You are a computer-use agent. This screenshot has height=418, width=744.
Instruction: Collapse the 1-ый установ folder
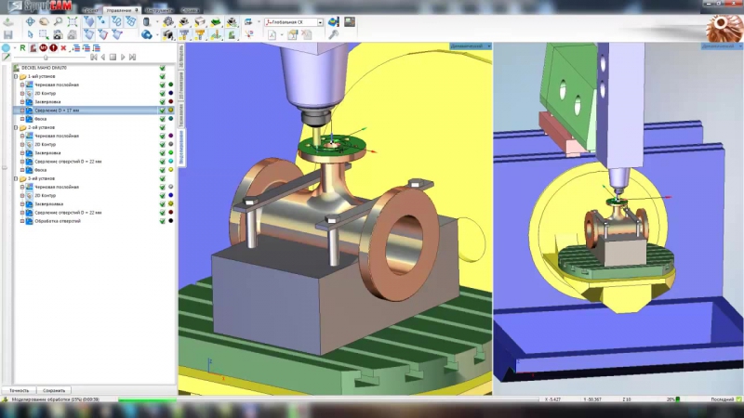pos(16,76)
